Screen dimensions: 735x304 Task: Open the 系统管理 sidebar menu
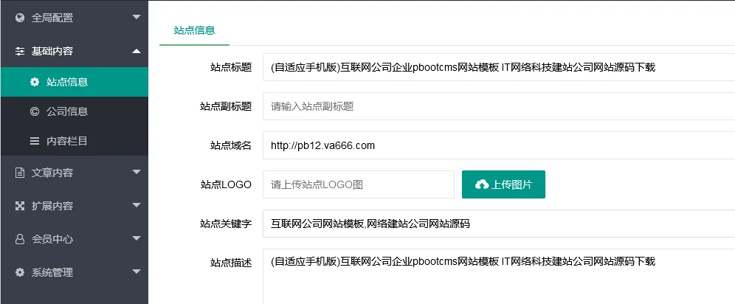(x=74, y=272)
